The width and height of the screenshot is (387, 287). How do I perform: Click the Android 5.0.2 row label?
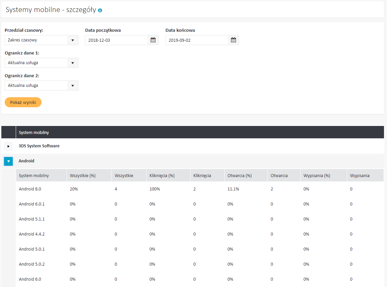coord(32,264)
